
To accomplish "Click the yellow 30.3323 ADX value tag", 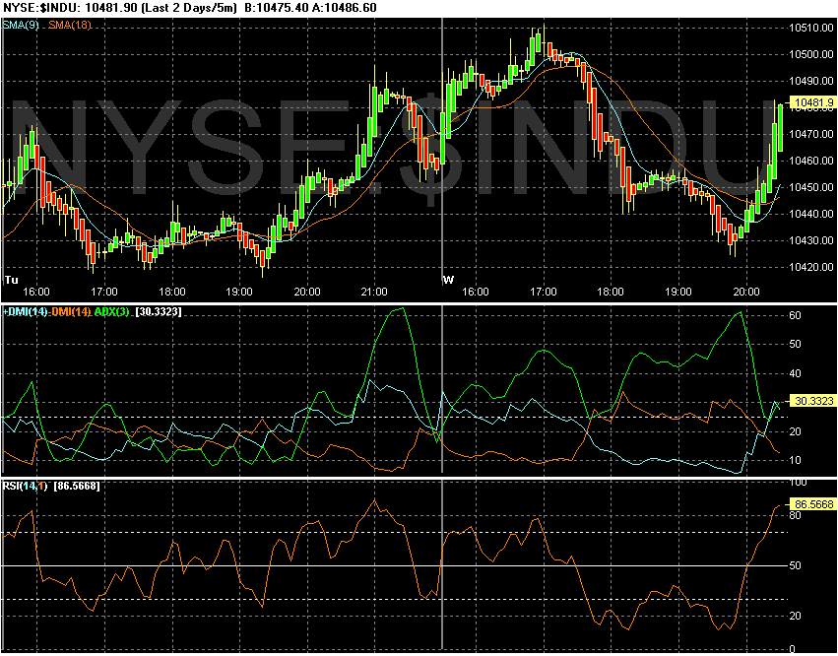I will pyautogui.click(x=814, y=401).
